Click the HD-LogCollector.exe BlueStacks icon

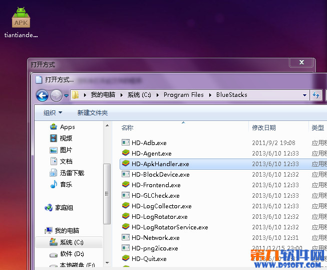point(126,206)
